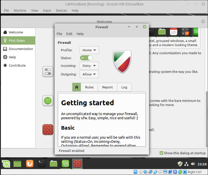Image resolution: width=208 pixels, height=175 pixels.
Task: Open the file manager folder in taskbar
Action: click(x=54, y=164)
